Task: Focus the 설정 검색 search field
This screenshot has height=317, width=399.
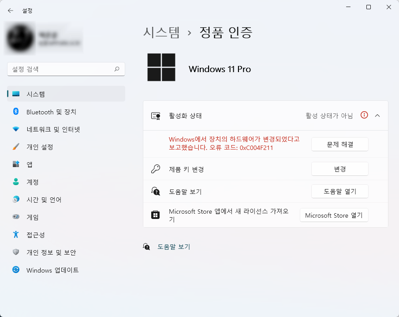Action: [66, 69]
